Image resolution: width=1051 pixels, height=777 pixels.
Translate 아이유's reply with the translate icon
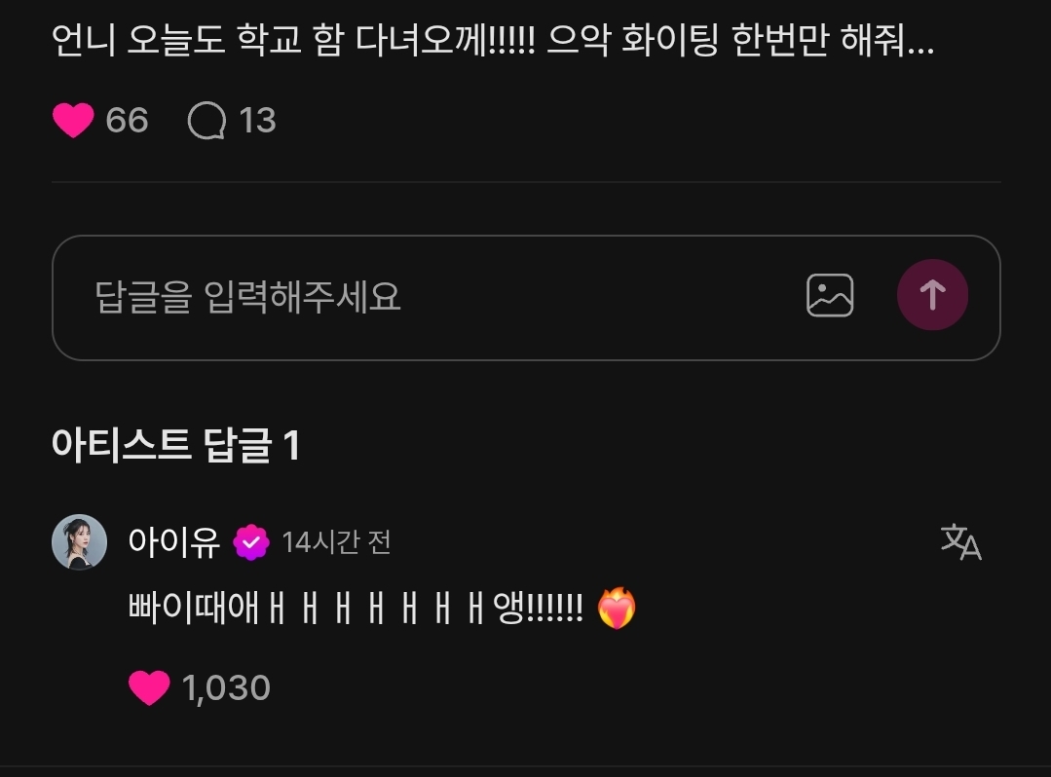(x=960, y=542)
